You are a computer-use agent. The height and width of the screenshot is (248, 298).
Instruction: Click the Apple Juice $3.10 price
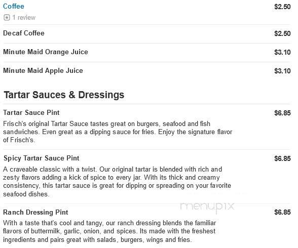point(282,71)
